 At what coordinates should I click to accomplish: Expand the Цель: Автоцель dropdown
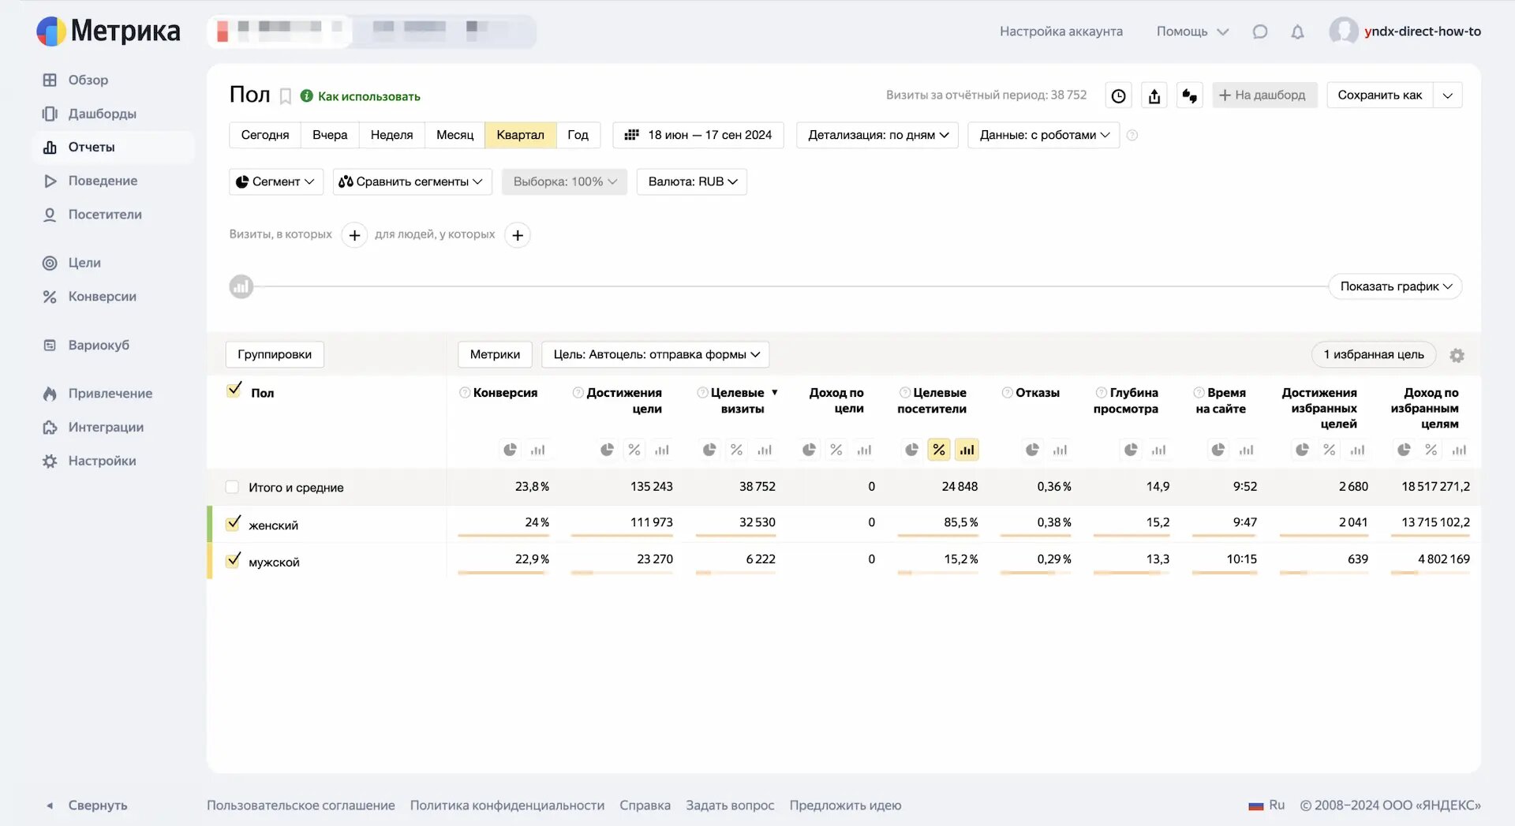(656, 354)
